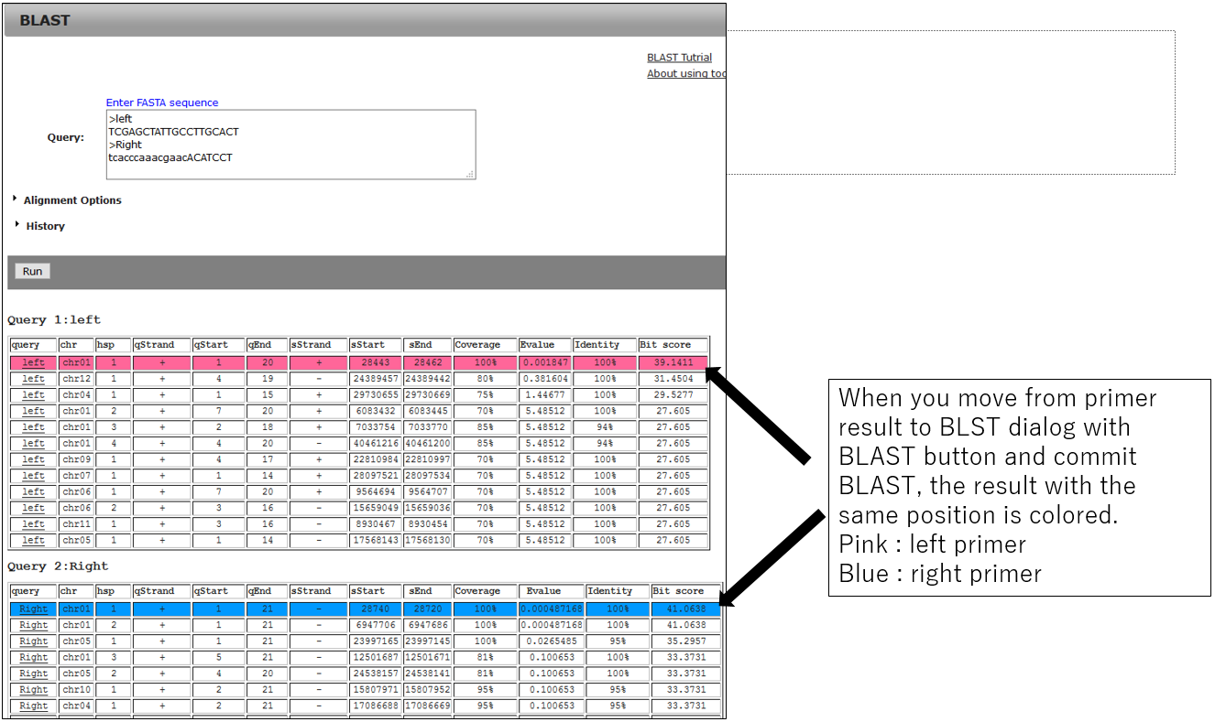
Task: Run the BLAST search with the Run button
Action: click(x=32, y=271)
